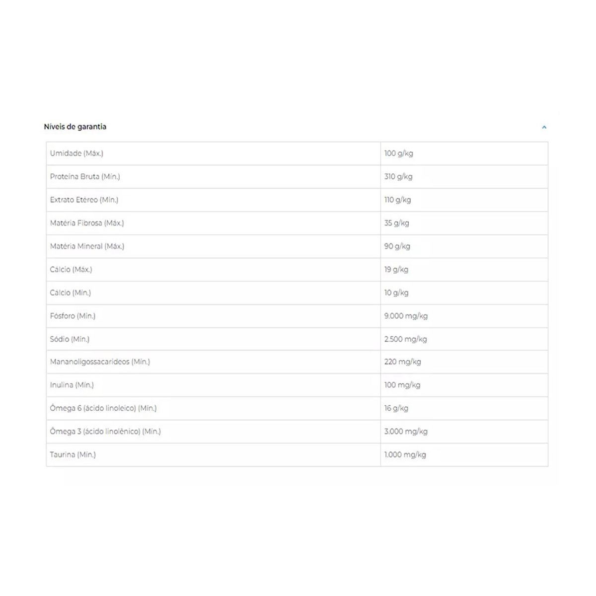Select the Matéria Fibrosa (Máx.) cell

point(87,223)
